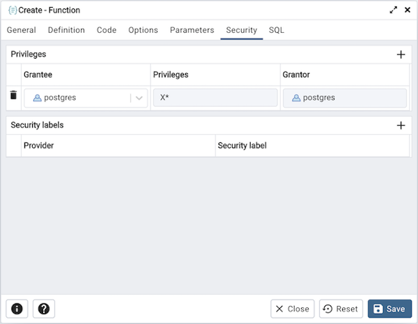The height and width of the screenshot is (324, 418).
Task: Open the Options tab
Action: [x=143, y=30]
